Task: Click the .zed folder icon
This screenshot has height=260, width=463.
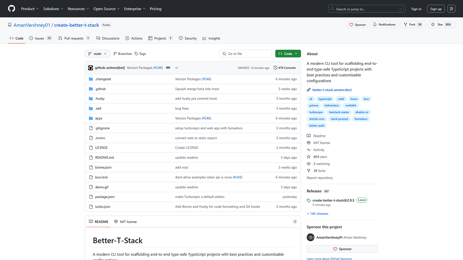Action: (91, 108)
